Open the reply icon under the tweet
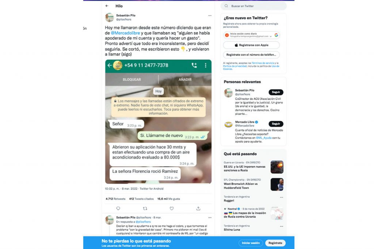374x249 pixels. click(118, 208)
